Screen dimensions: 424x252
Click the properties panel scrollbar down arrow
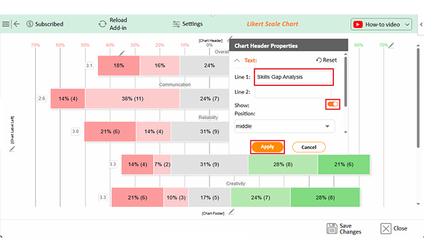click(346, 132)
